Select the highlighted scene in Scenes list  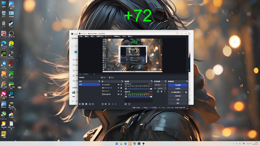coord(89,84)
